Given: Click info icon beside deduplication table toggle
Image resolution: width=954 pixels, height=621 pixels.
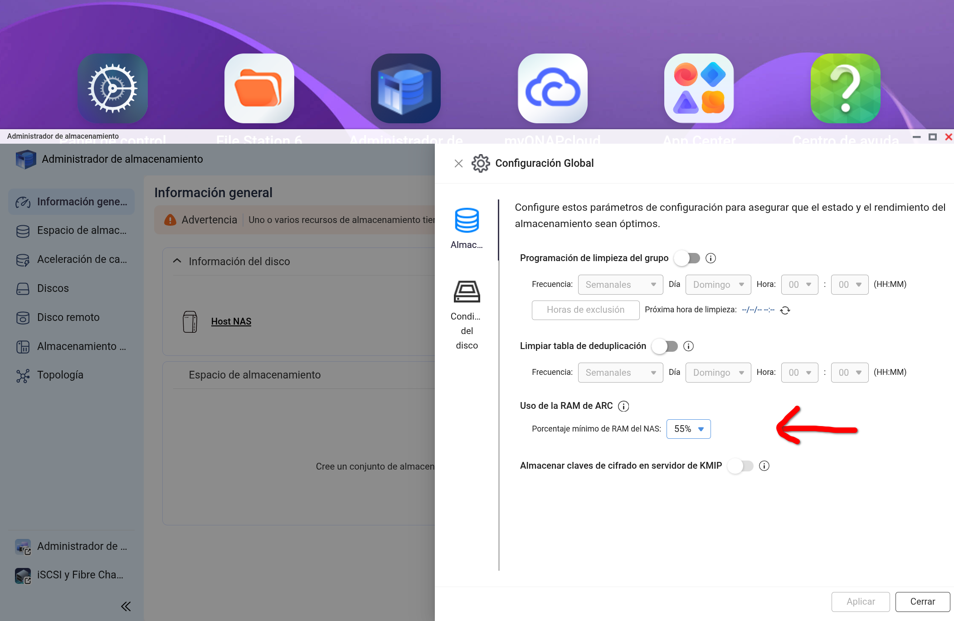Looking at the screenshot, I should point(688,346).
